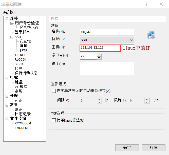Click the 间隔 interval value field
This screenshot has height=155, width=169.
pyautogui.click(x=88, y=101)
